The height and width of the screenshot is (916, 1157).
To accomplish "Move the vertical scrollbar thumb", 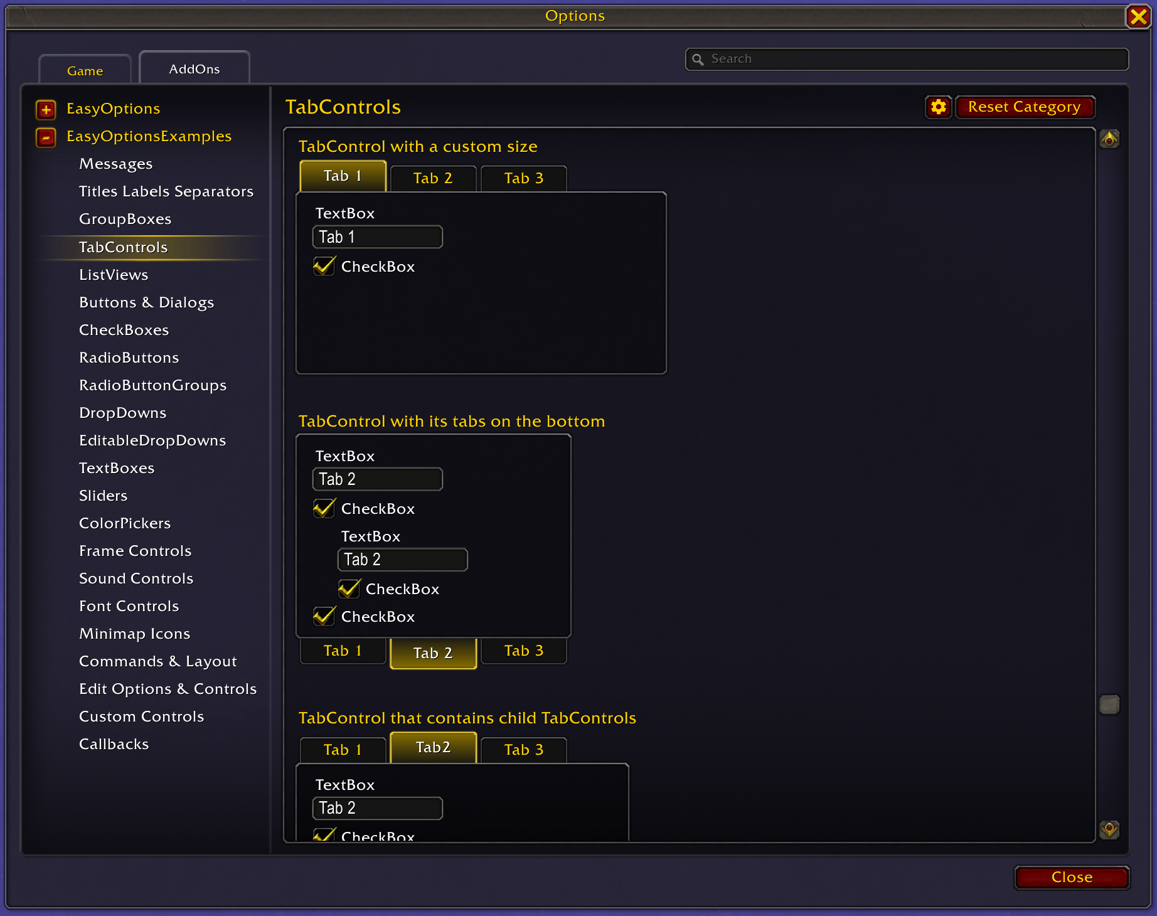I will point(1109,705).
